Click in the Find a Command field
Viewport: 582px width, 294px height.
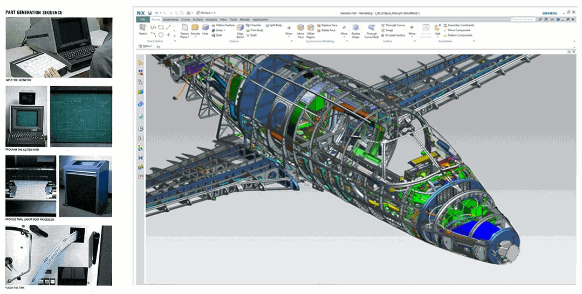coord(523,19)
